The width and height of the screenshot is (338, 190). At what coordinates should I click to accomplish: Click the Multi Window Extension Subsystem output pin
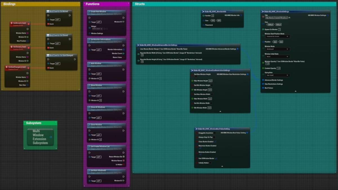(x=51, y=137)
